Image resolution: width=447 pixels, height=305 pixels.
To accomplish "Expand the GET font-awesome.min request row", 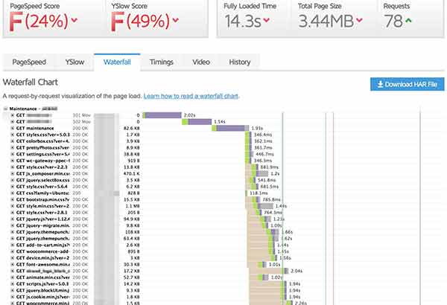I will 13,265.
